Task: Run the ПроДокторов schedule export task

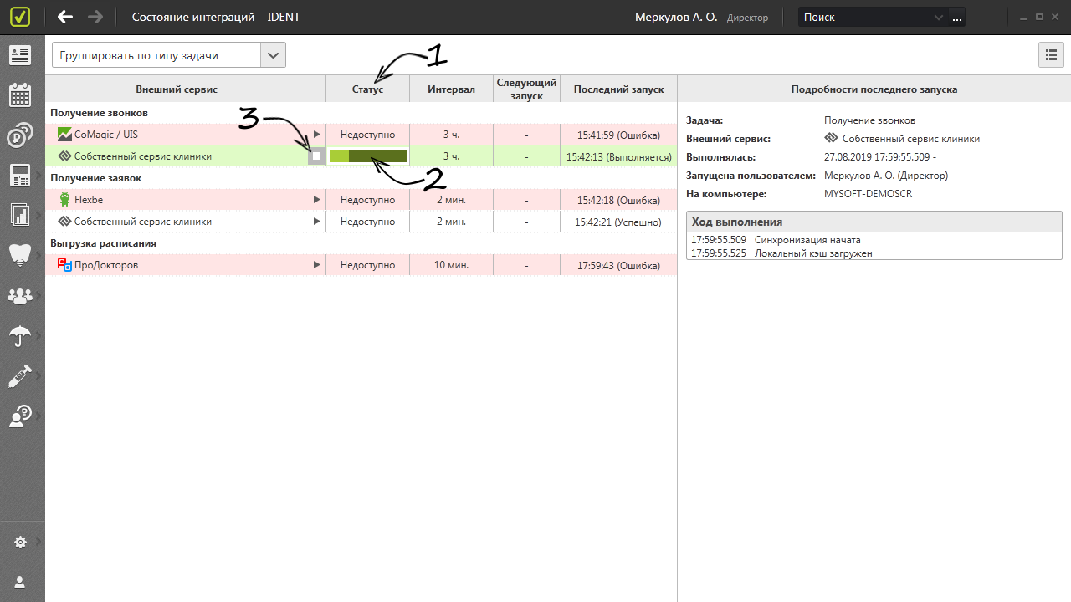Action: coord(316,265)
